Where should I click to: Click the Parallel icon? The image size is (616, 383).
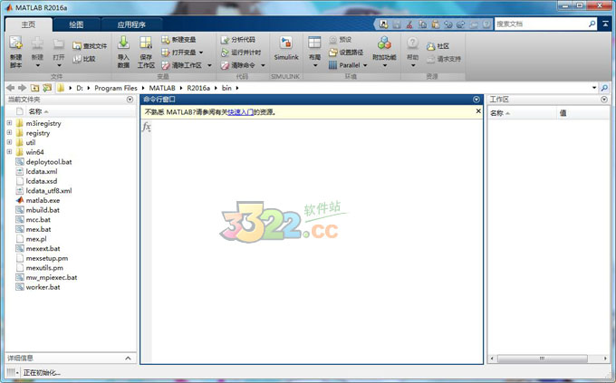coord(332,65)
